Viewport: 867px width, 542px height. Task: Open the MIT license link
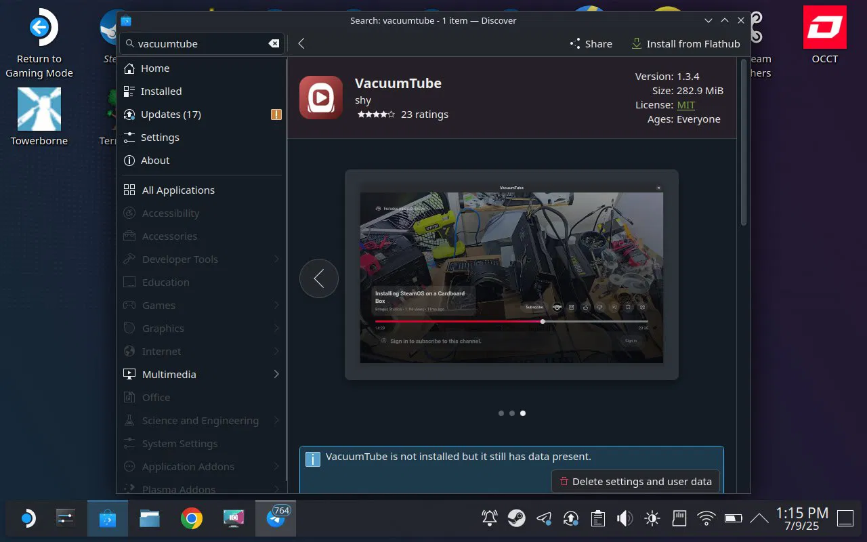[x=686, y=105]
